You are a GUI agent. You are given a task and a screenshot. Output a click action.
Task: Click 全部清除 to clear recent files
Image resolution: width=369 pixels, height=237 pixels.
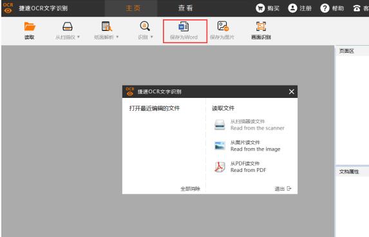pyautogui.click(x=190, y=189)
